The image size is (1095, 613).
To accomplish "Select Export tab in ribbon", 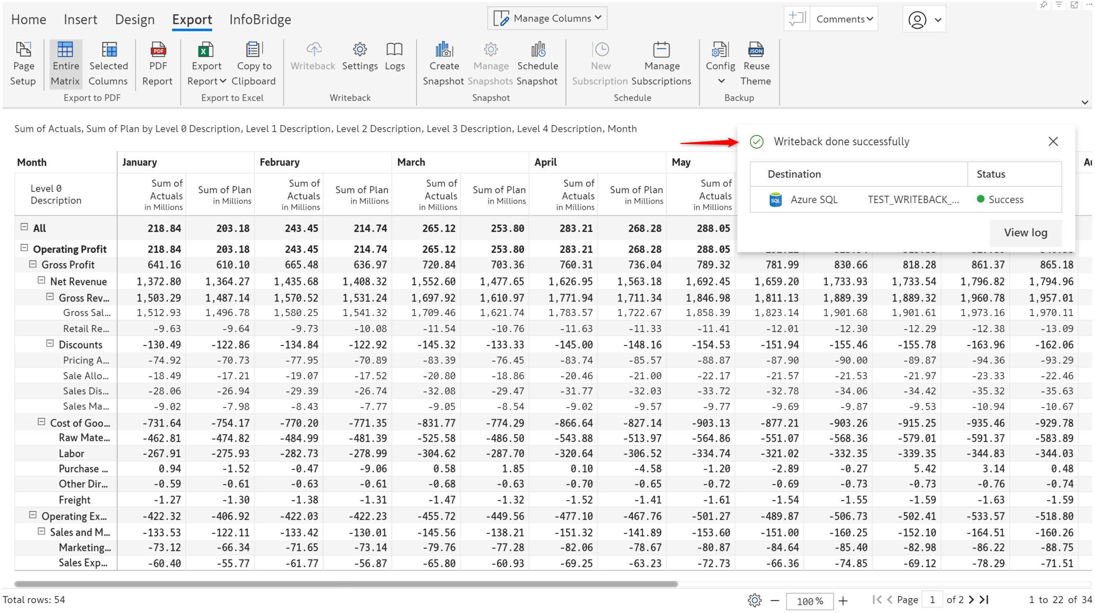I will click(x=190, y=19).
